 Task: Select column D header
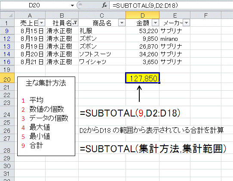[142, 15]
